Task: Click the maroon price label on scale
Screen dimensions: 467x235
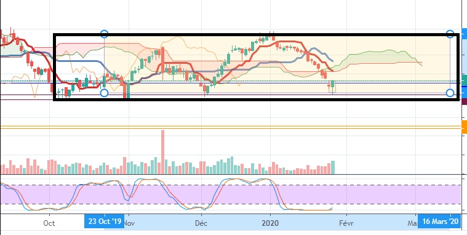Action: (464, 101)
